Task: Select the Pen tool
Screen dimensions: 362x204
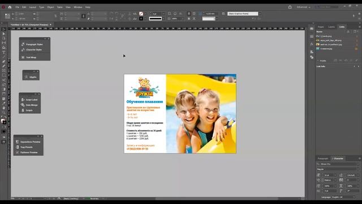Action: coord(4,62)
